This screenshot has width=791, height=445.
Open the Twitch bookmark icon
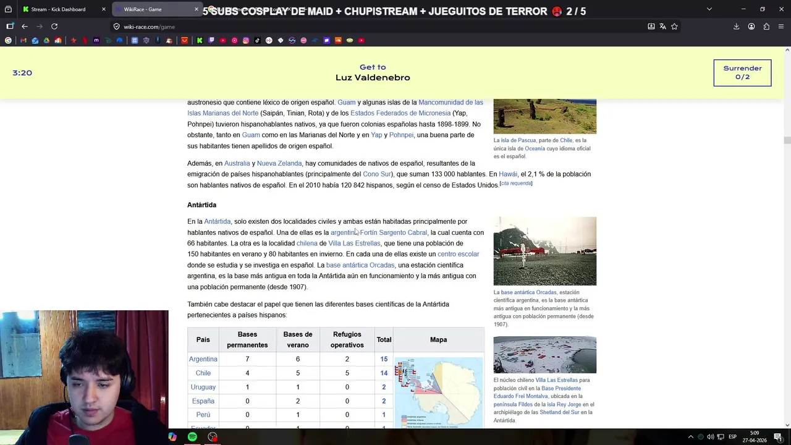pos(211,40)
